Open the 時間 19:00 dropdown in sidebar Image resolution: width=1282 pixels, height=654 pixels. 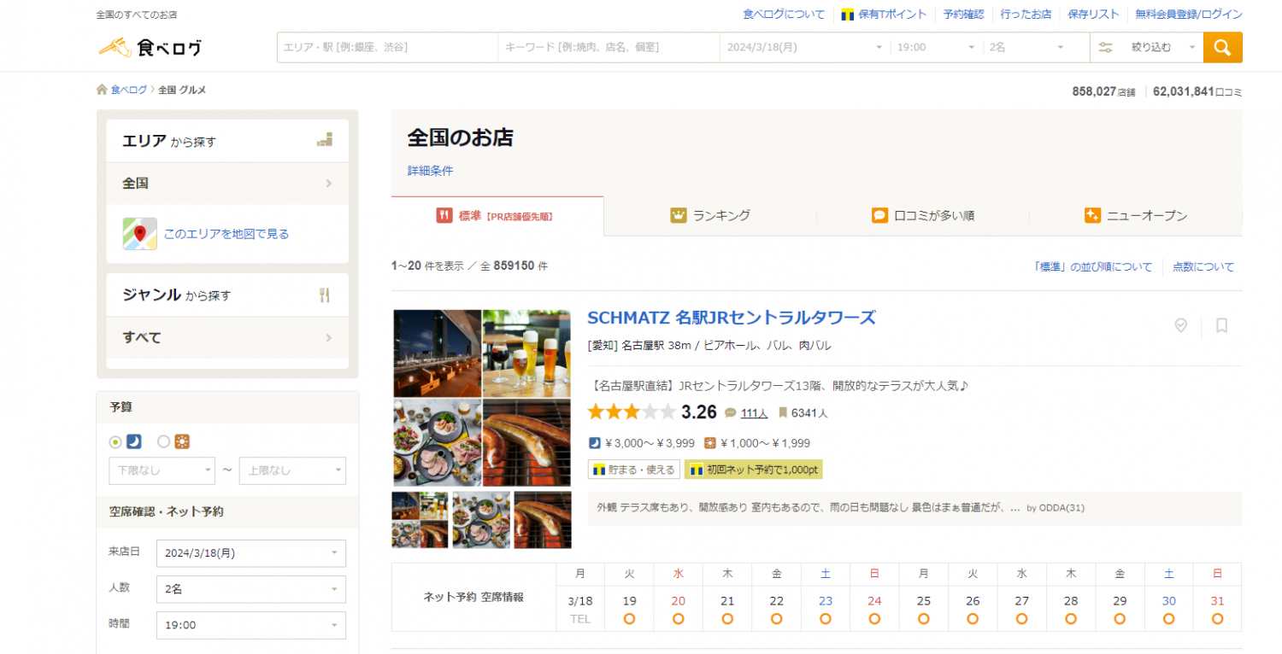(x=251, y=625)
